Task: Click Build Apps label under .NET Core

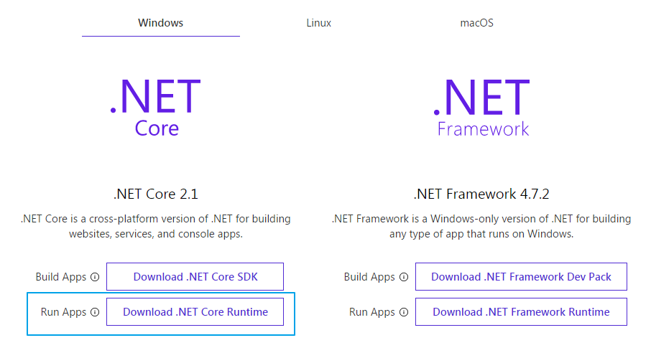Action: (61, 277)
